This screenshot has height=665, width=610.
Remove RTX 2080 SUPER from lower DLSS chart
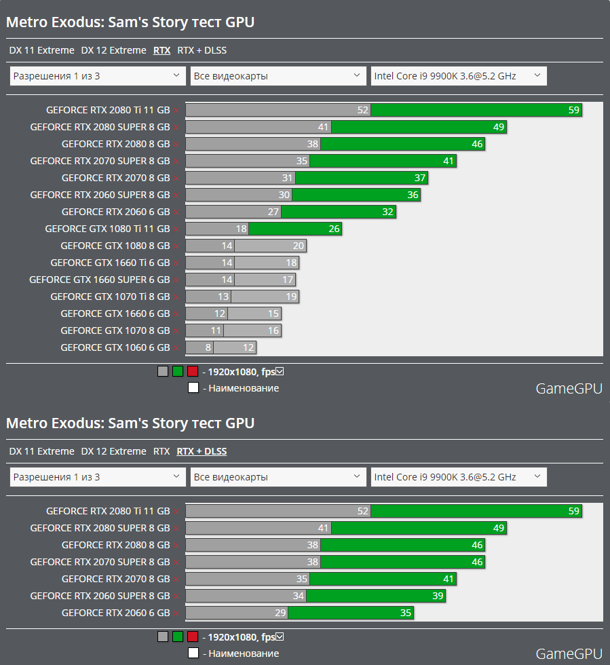[176, 529]
